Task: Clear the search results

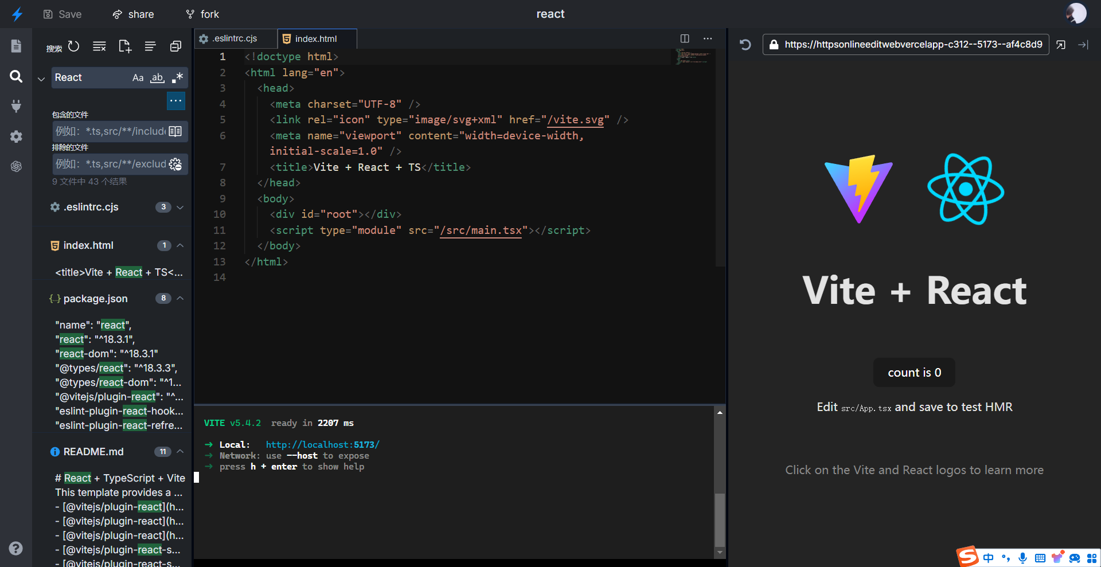Action: tap(99, 46)
